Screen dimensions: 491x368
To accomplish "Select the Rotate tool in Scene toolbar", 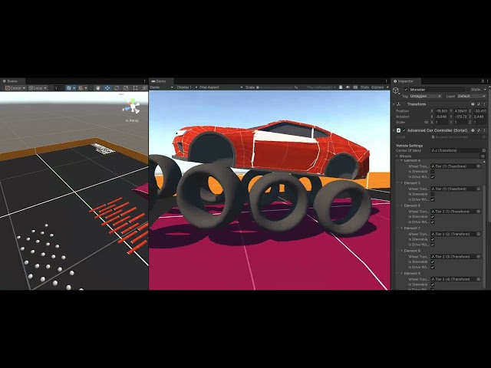I will [117, 88].
